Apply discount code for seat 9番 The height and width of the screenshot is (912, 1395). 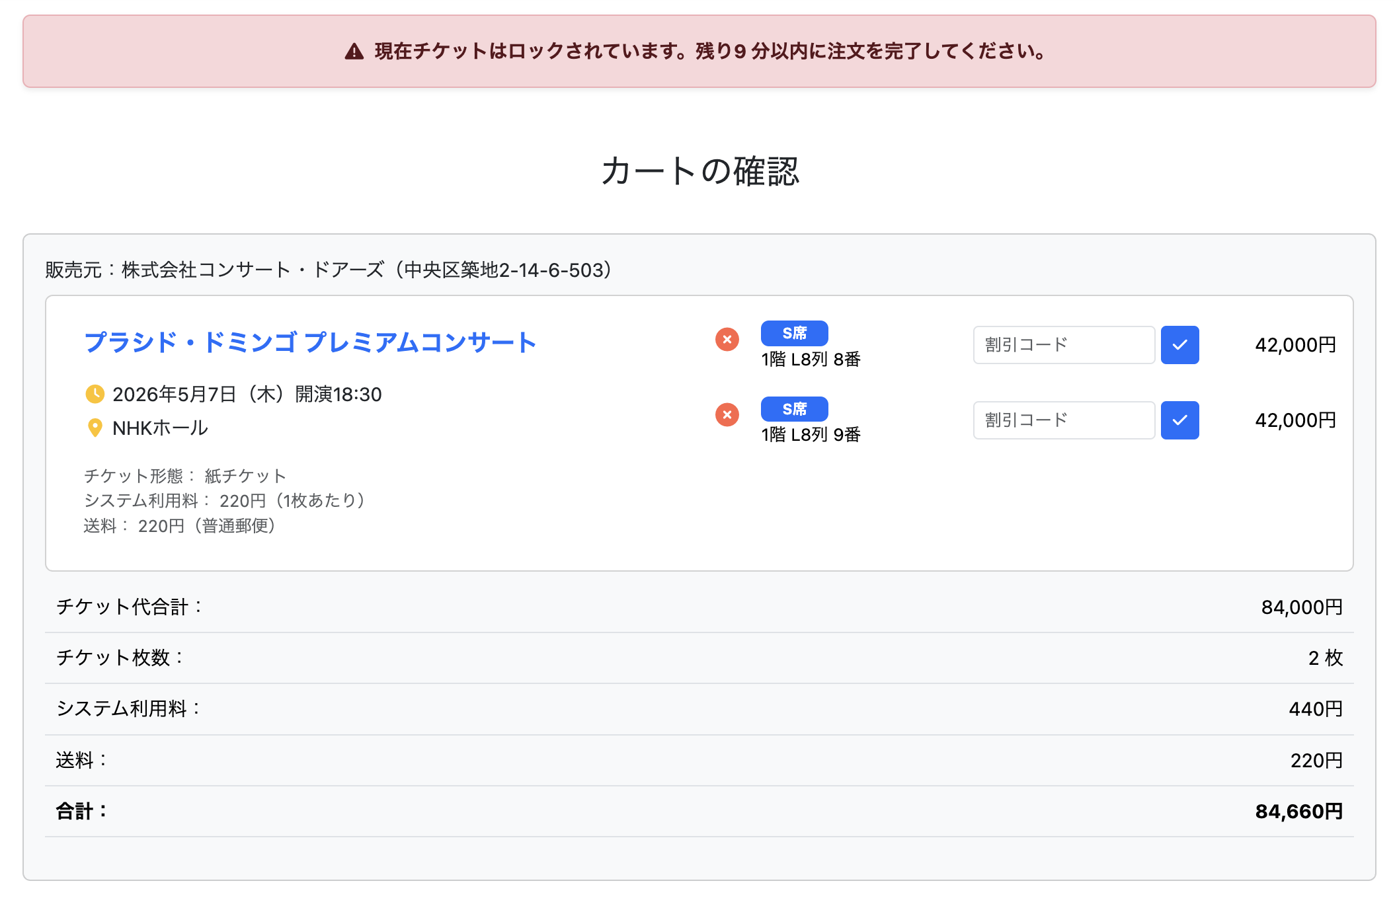tap(1179, 420)
